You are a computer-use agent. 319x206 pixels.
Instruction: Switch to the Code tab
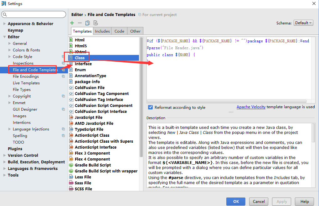119,31
